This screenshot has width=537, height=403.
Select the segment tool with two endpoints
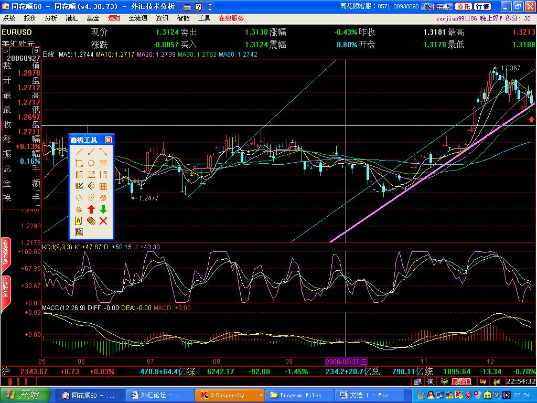coord(103,152)
